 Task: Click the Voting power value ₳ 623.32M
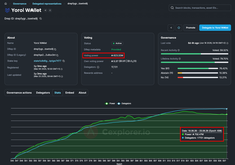tap(117, 55)
